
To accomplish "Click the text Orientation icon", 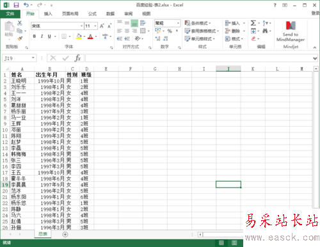I will pyautogui.click(x=138, y=38).
